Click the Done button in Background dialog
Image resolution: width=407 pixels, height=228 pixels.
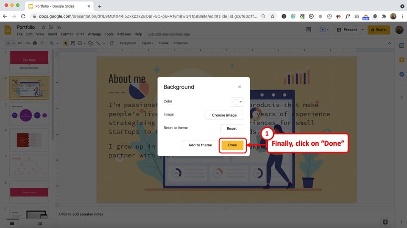(x=232, y=145)
